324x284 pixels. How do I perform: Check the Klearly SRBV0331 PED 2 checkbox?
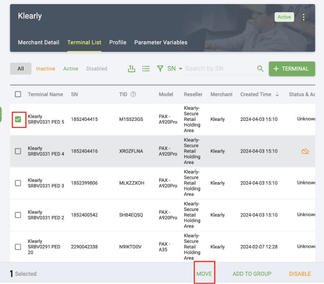coord(18,215)
